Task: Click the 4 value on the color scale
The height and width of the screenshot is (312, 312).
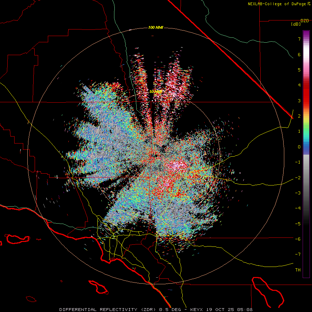Action: (299, 85)
